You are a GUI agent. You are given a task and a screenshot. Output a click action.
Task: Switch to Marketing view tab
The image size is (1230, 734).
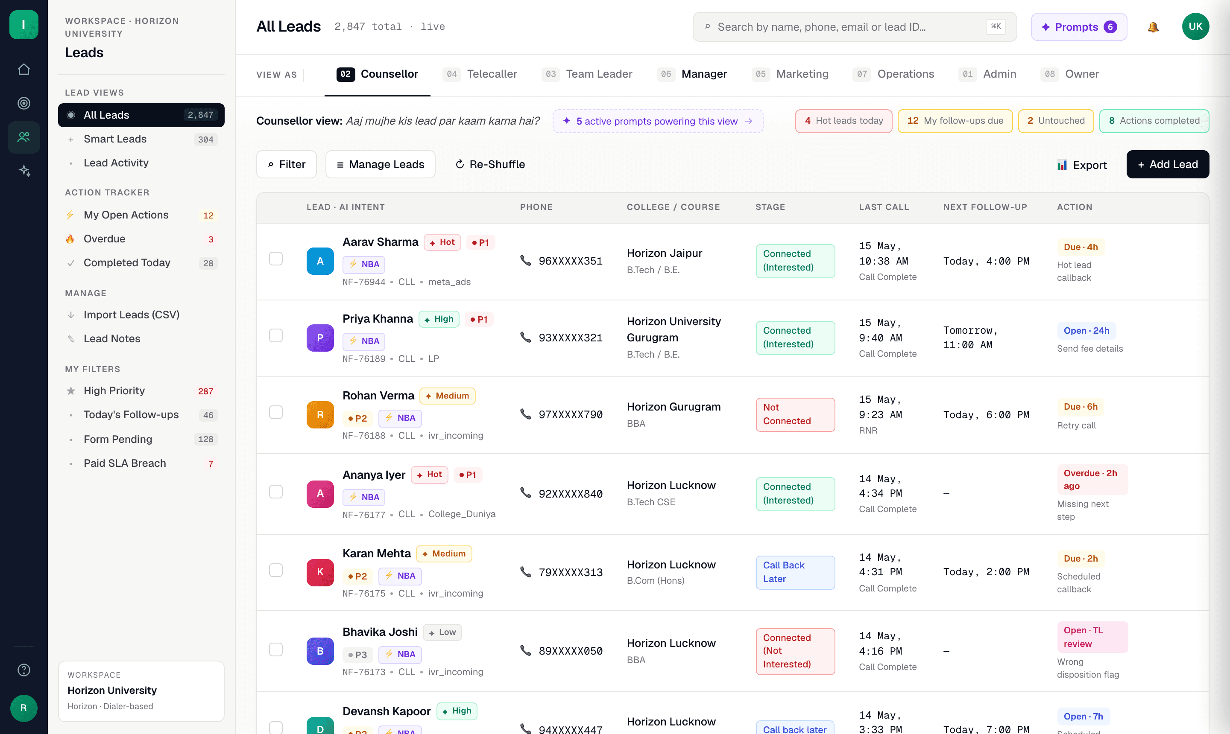790,74
